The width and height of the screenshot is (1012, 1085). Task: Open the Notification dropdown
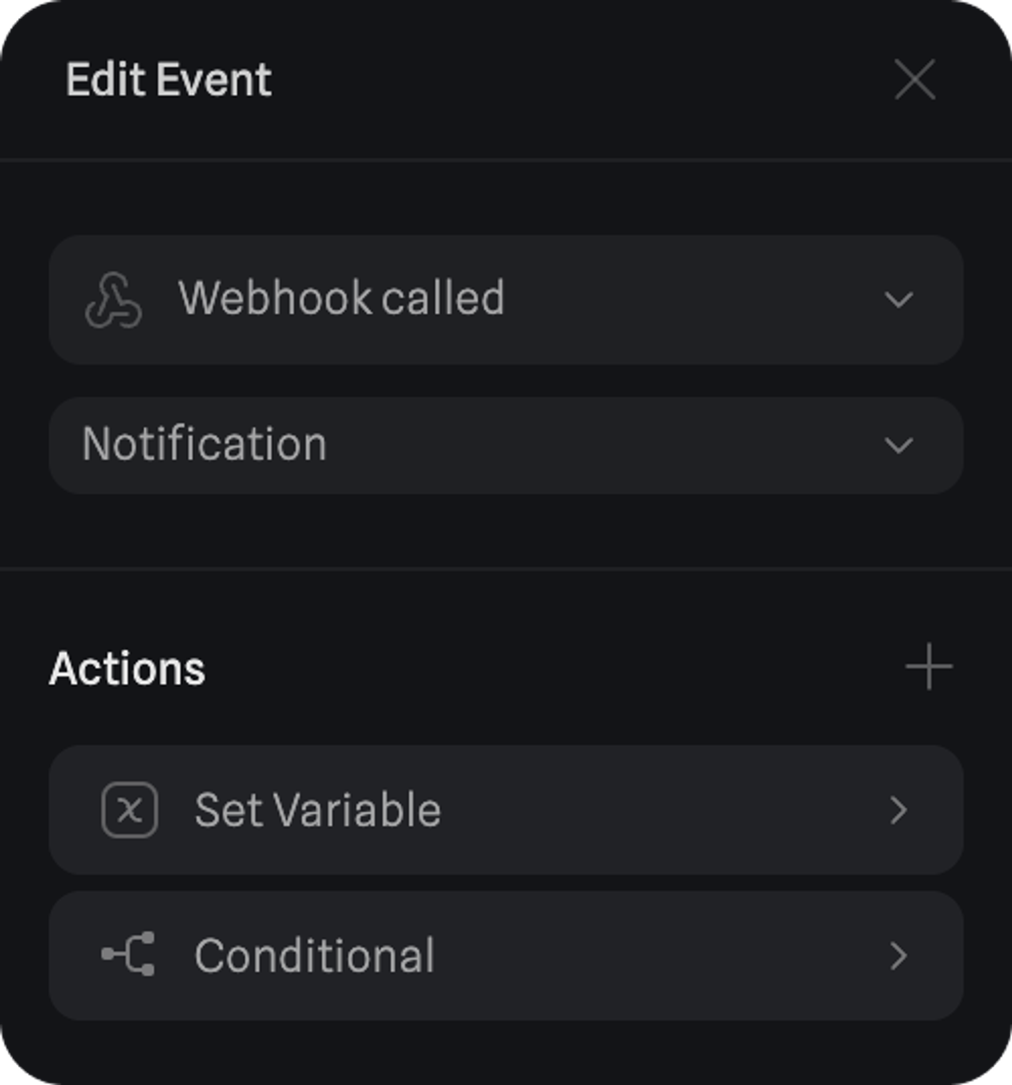pos(505,445)
